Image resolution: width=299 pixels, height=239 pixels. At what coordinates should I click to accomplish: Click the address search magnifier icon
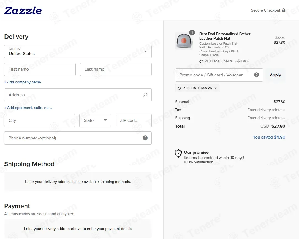tap(145, 95)
